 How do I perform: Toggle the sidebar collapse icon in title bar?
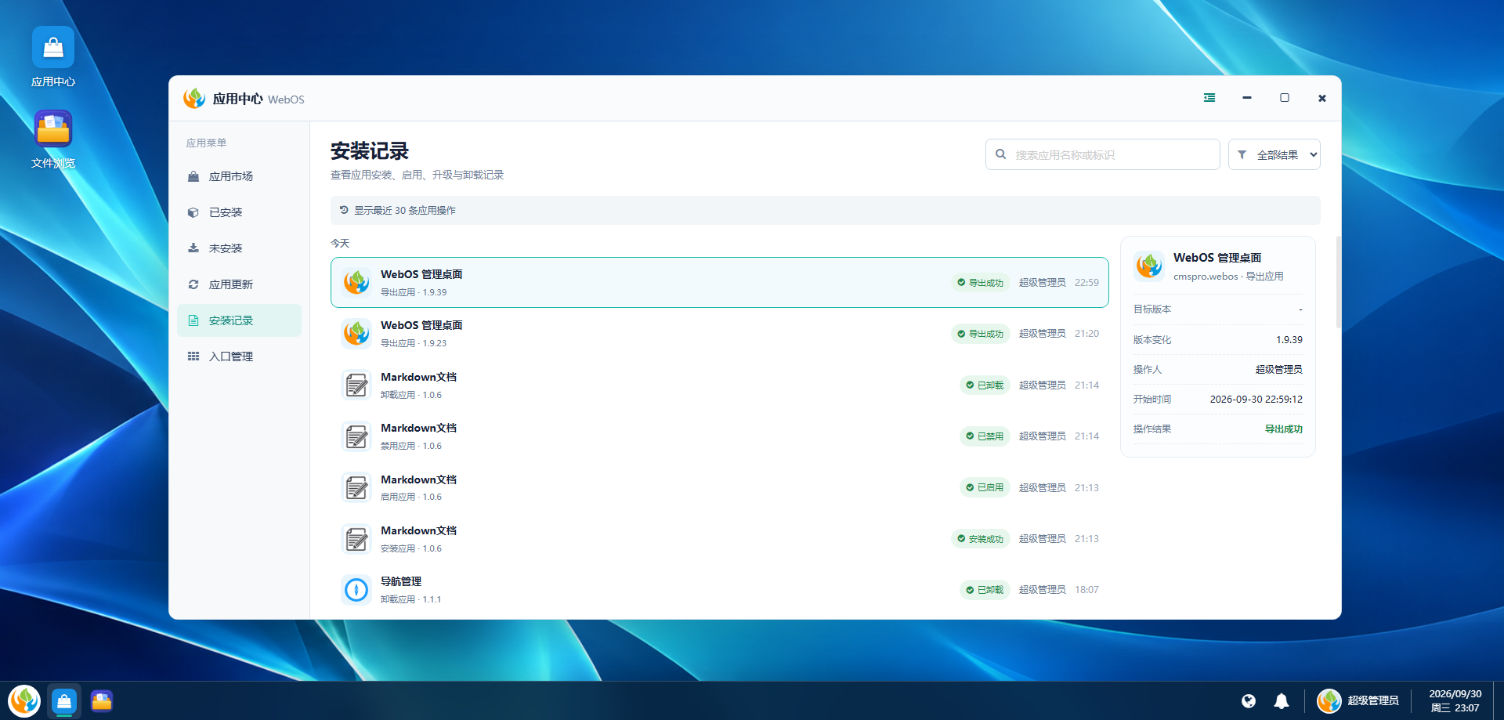(x=1209, y=98)
